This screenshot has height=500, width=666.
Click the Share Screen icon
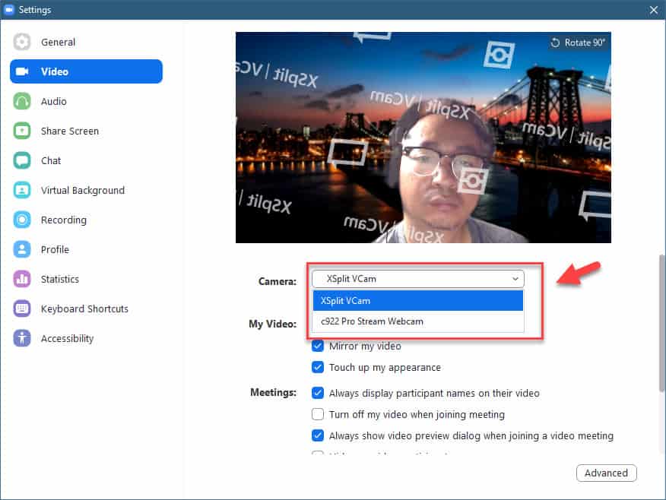[21, 131]
